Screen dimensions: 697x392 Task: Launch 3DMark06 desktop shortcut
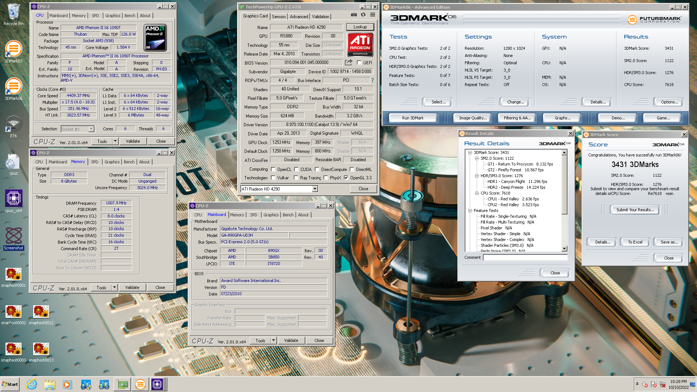pyautogui.click(x=13, y=89)
